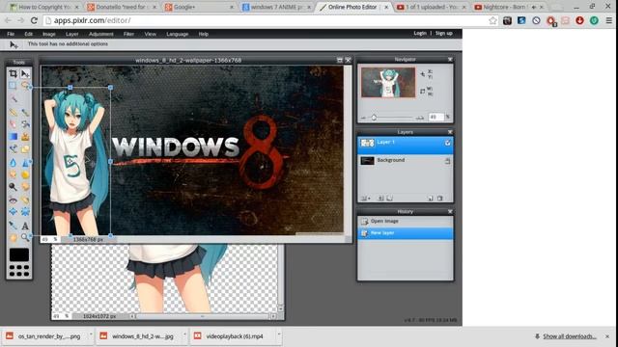Select the Eraser tool
The height and width of the screenshot is (347, 618).
[13, 124]
